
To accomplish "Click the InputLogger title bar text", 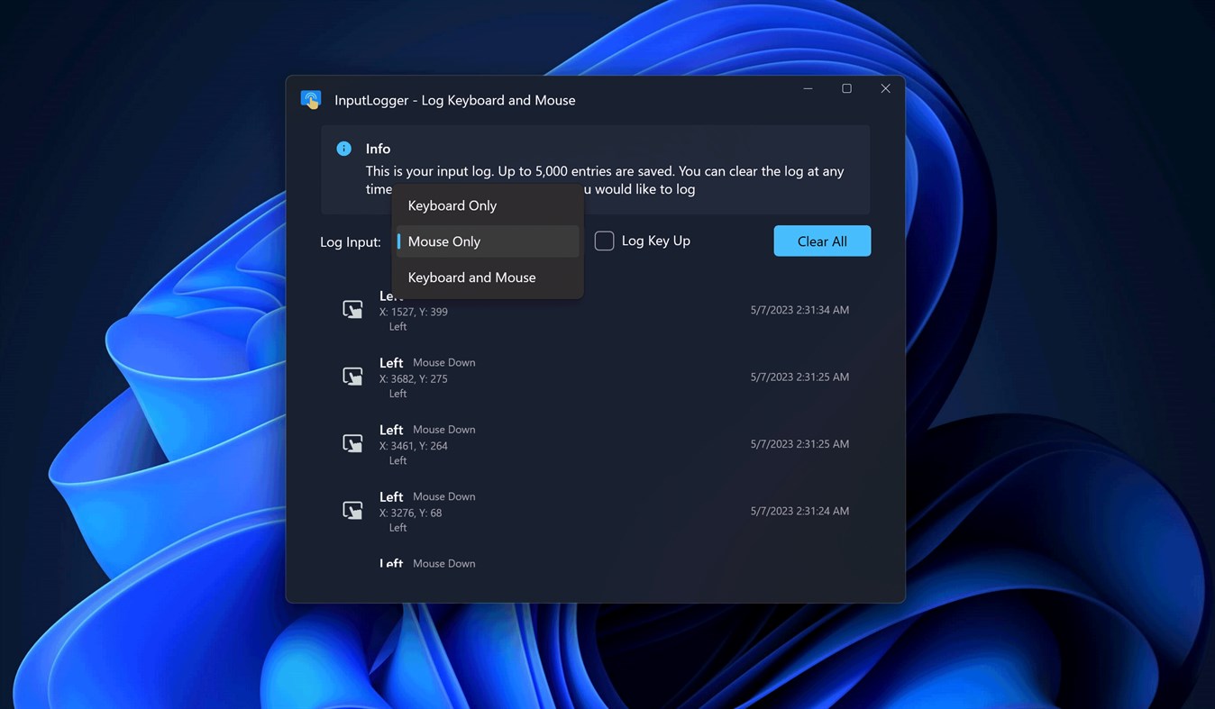I will (454, 100).
